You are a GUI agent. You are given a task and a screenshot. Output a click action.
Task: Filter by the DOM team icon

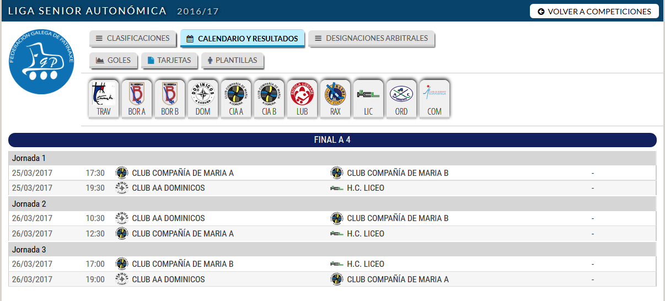pyautogui.click(x=203, y=99)
